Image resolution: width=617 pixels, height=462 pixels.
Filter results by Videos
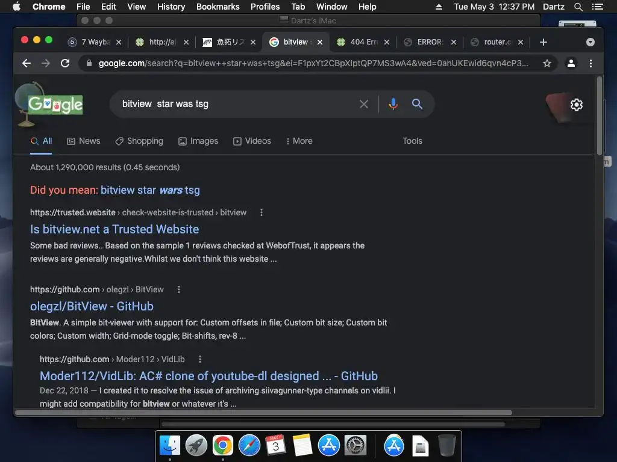coord(252,141)
